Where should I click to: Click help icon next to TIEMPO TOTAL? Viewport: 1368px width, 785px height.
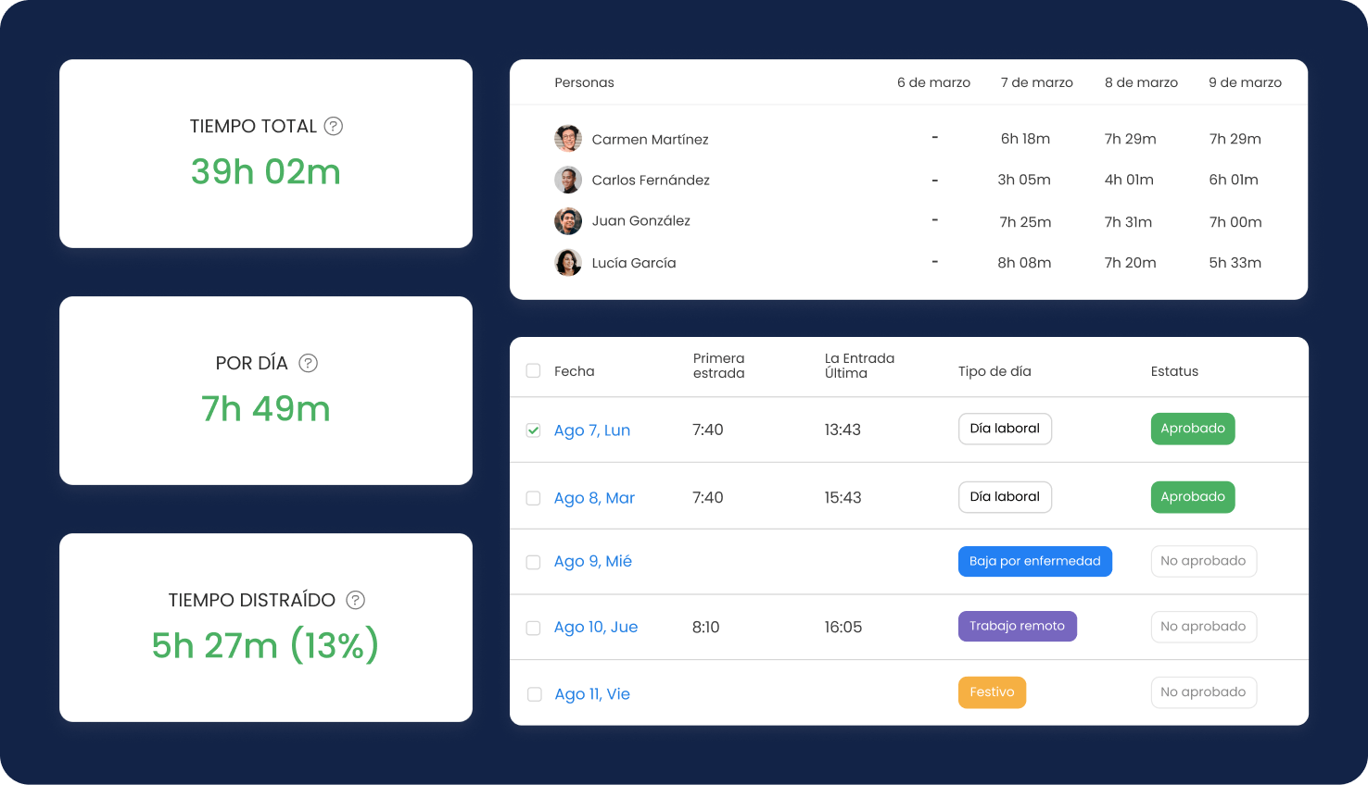click(x=334, y=127)
